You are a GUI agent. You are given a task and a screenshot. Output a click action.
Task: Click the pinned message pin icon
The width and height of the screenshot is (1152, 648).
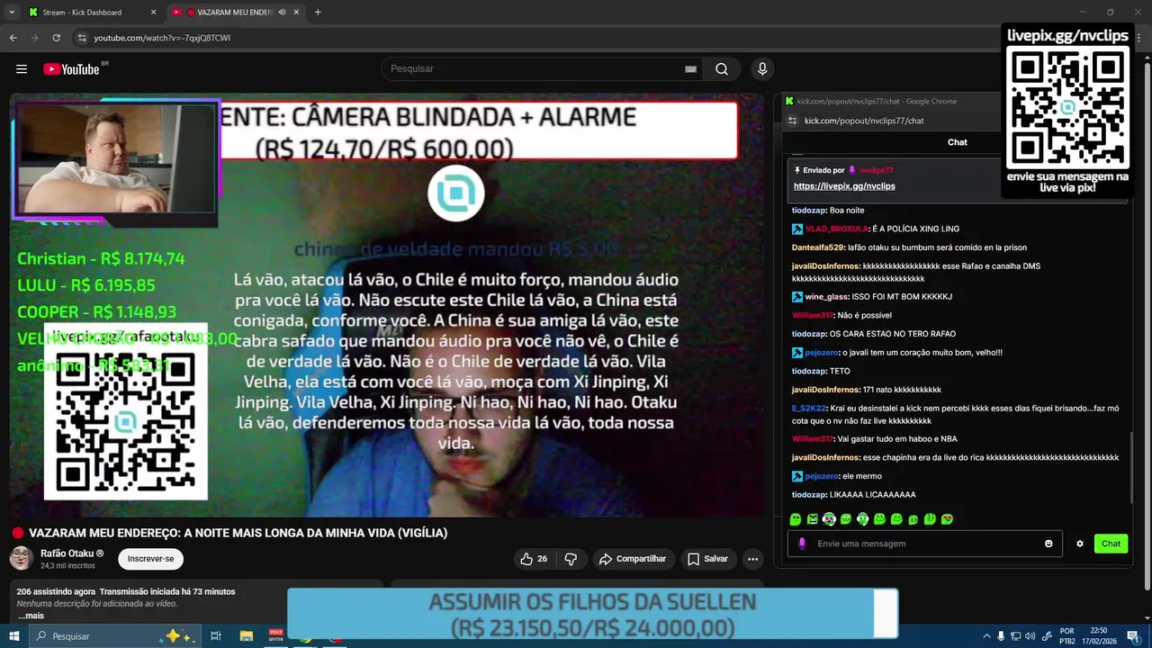(x=797, y=169)
